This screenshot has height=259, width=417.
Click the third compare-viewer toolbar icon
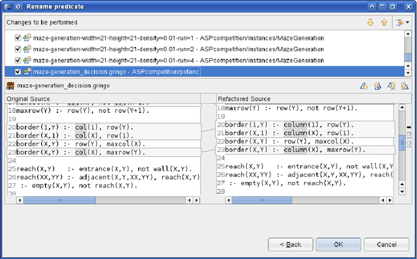tap(391, 86)
